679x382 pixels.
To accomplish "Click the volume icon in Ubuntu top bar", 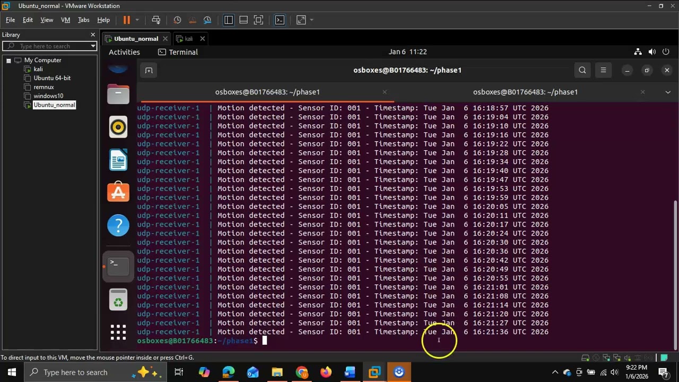I will [x=652, y=52].
